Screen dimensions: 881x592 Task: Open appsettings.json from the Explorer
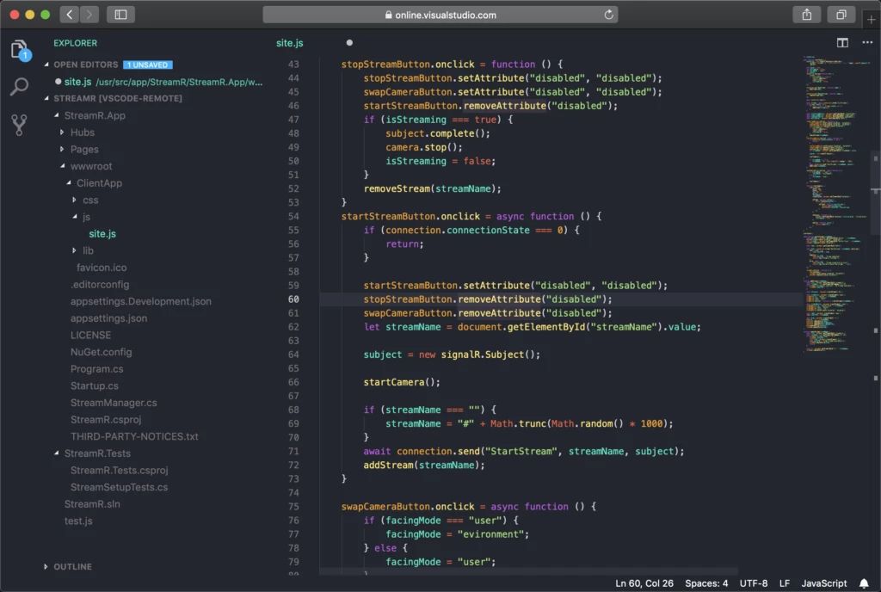tap(111, 318)
